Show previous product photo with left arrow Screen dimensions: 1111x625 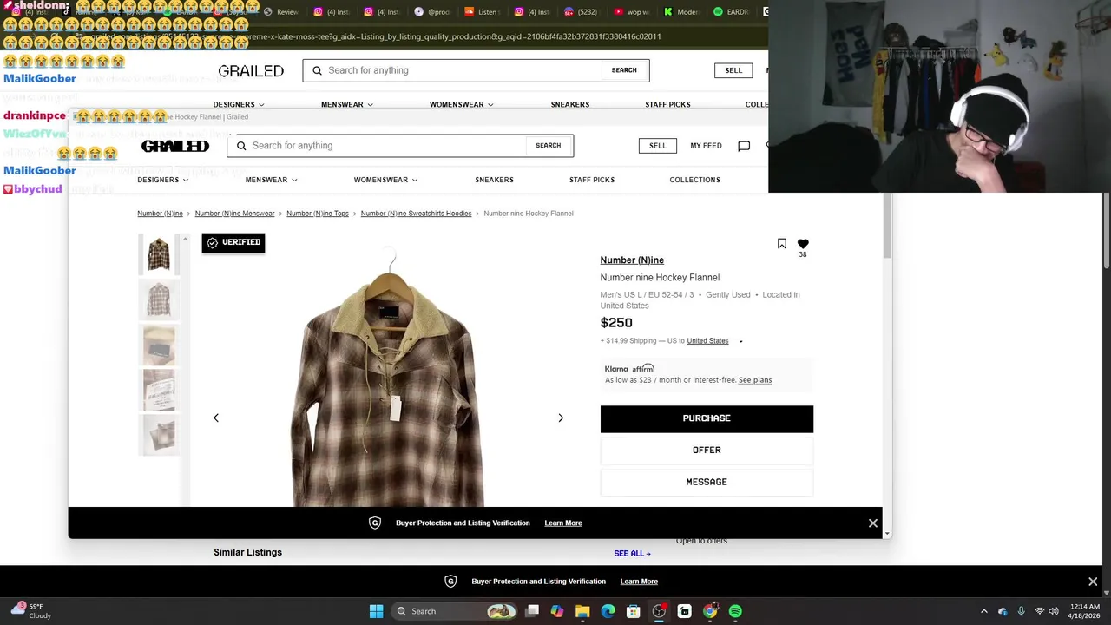216,418
